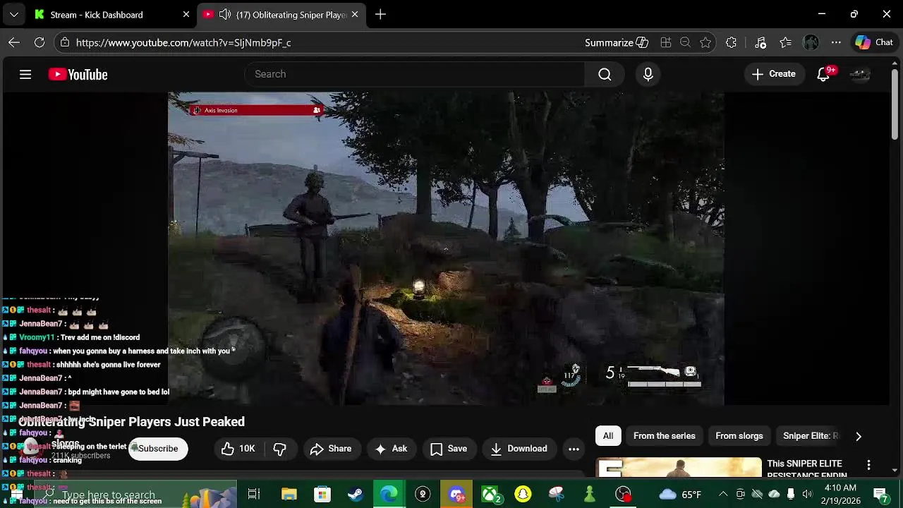Open the Edge profile picture
Viewport: 903px width, 508px height.
[x=811, y=42]
